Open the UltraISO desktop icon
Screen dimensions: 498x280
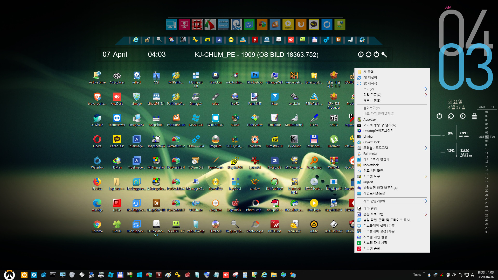(215, 226)
